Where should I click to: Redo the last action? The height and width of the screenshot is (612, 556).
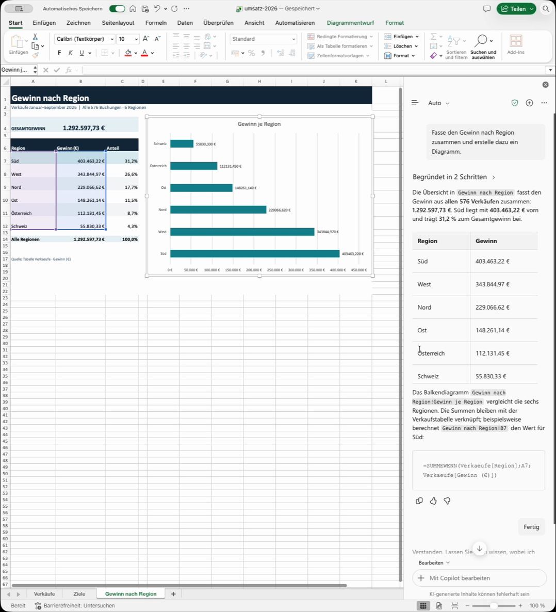coord(174,9)
